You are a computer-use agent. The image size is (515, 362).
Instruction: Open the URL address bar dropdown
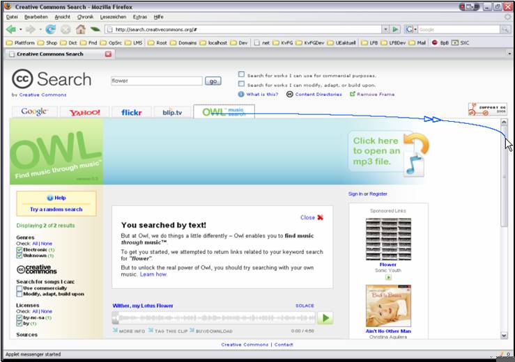point(385,29)
